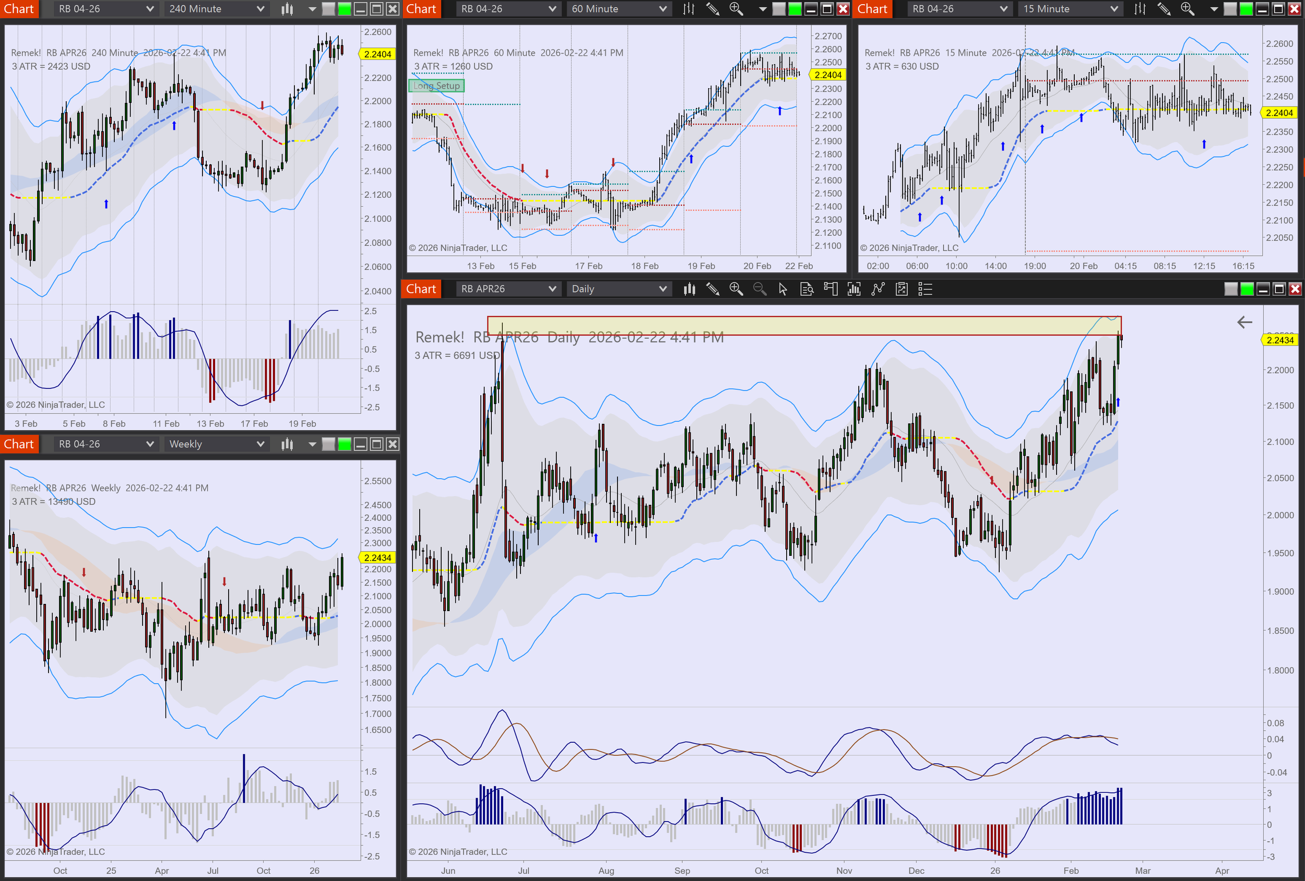Open Properties list icon in Daily chart toolbar
This screenshot has height=881, width=1305.
click(925, 289)
